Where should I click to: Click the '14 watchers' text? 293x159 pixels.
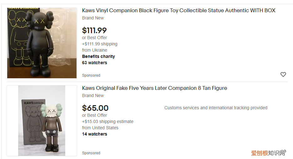(x=94, y=134)
